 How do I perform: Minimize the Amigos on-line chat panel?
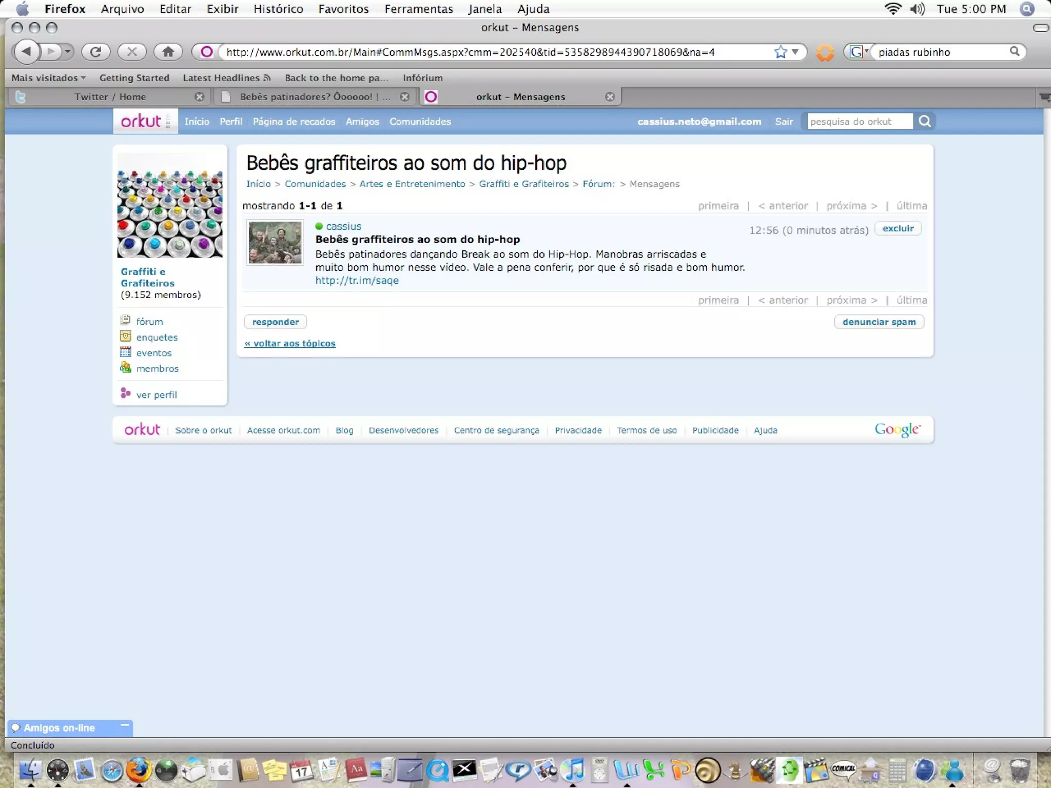pos(124,725)
